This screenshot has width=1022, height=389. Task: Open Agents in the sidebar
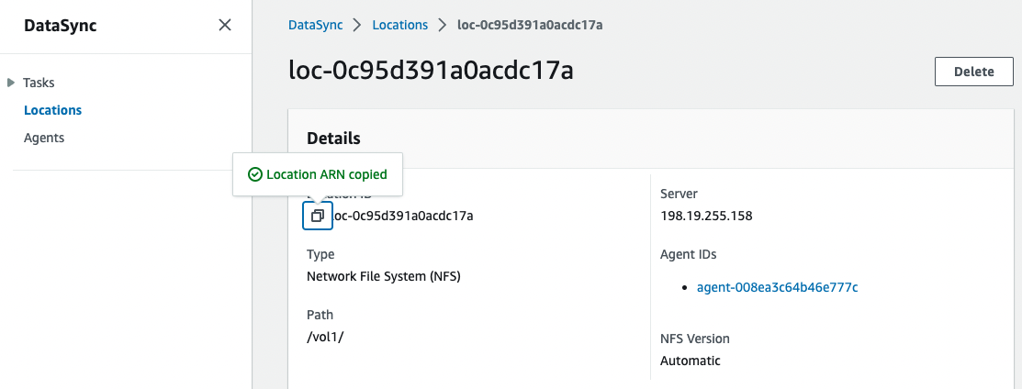pos(44,139)
